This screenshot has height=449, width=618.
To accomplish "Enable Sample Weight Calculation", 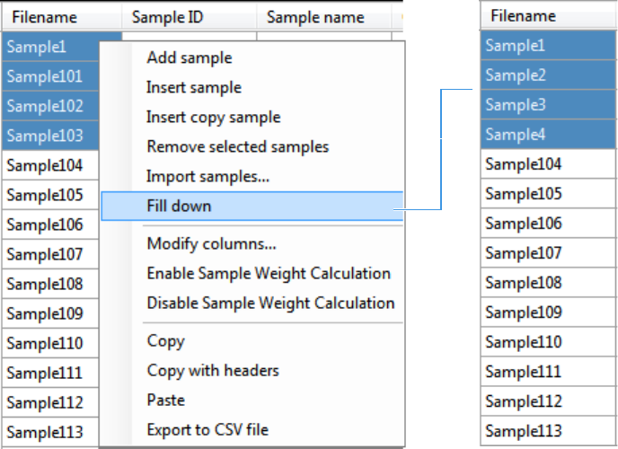I will tap(269, 273).
